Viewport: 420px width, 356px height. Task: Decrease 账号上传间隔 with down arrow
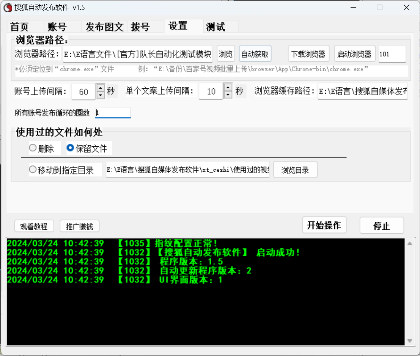click(100, 95)
